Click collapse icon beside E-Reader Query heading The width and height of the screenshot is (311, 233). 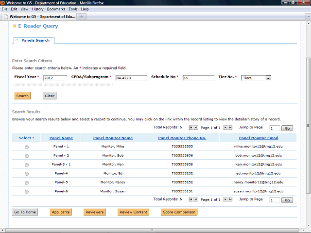[x=14, y=26]
